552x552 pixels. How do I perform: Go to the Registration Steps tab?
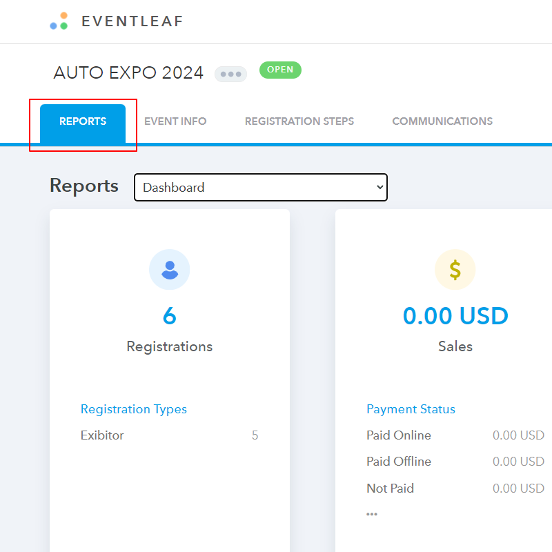click(x=299, y=121)
